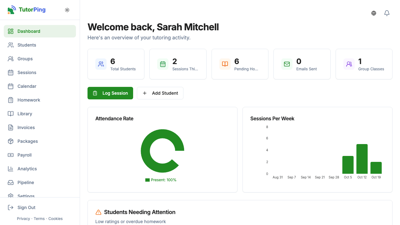Open the Privacy link
The width and height of the screenshot is (400, 225).
point(23,219)
